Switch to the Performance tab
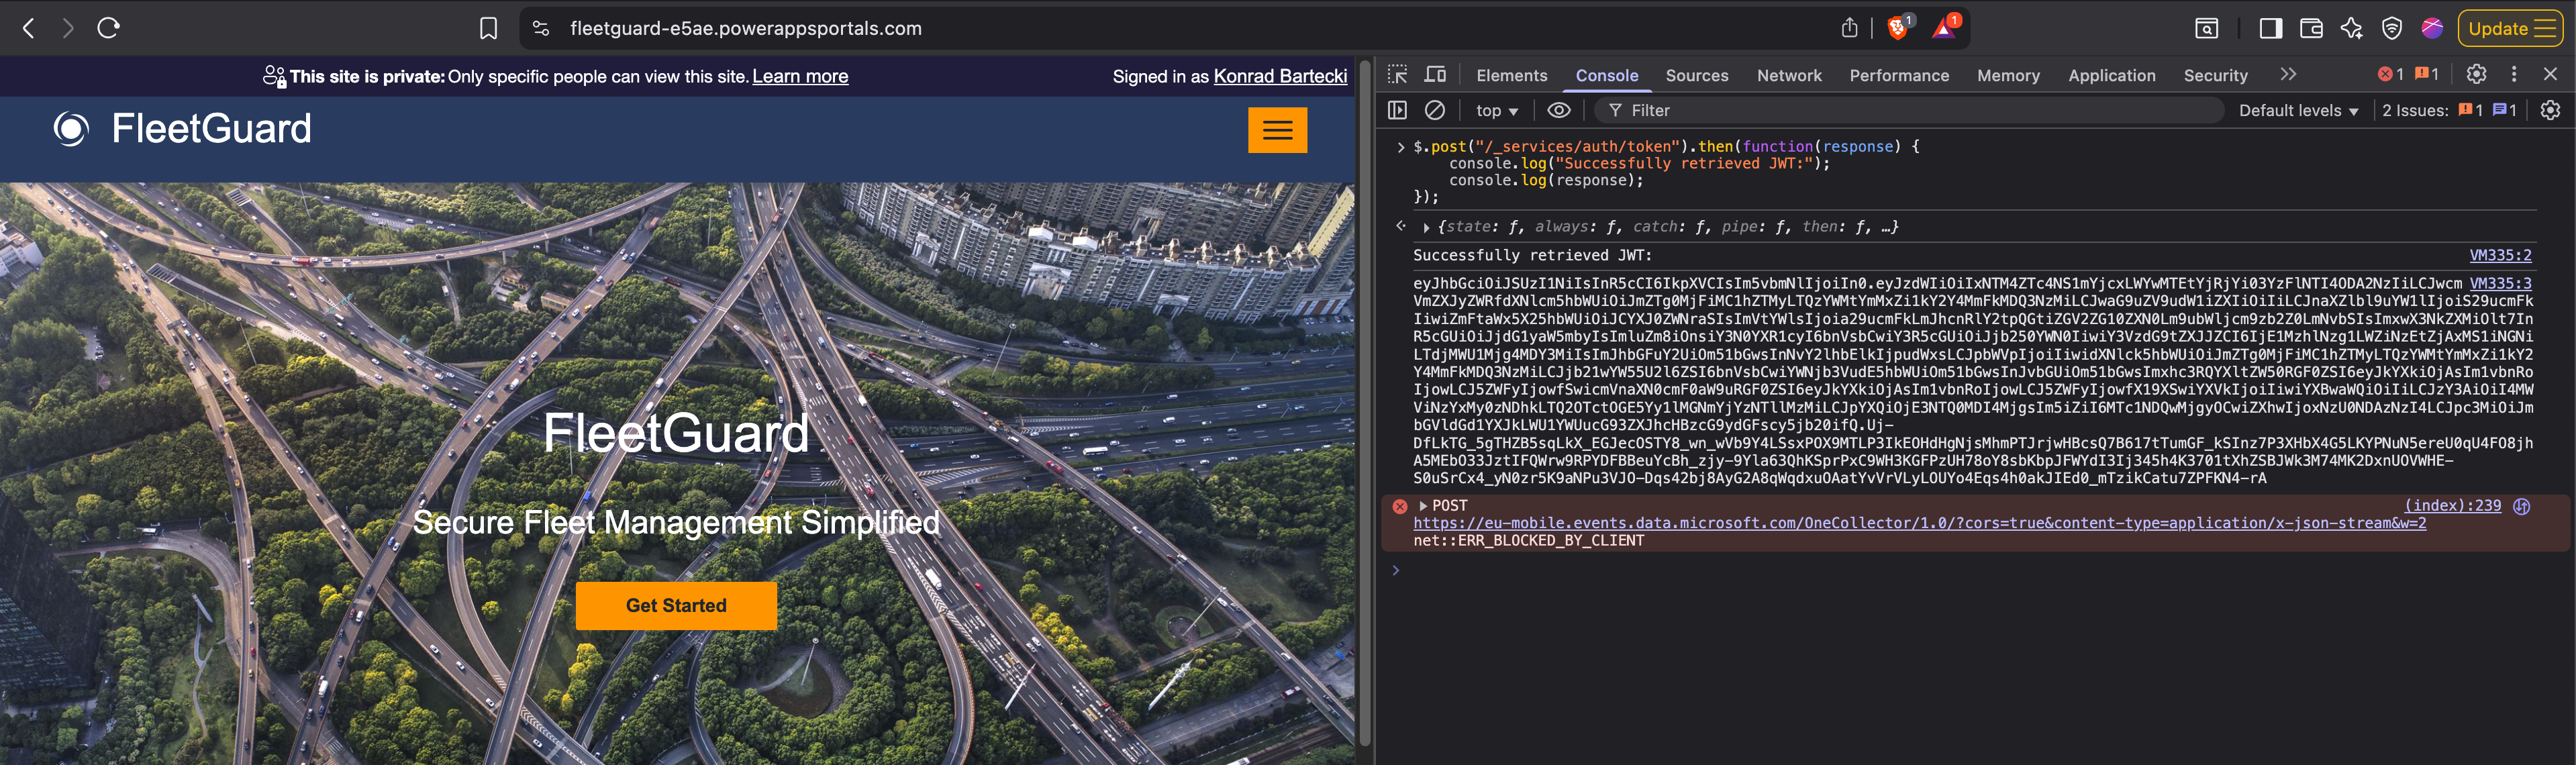The width and height of the screenshot is (2576, 765). 1899,75
